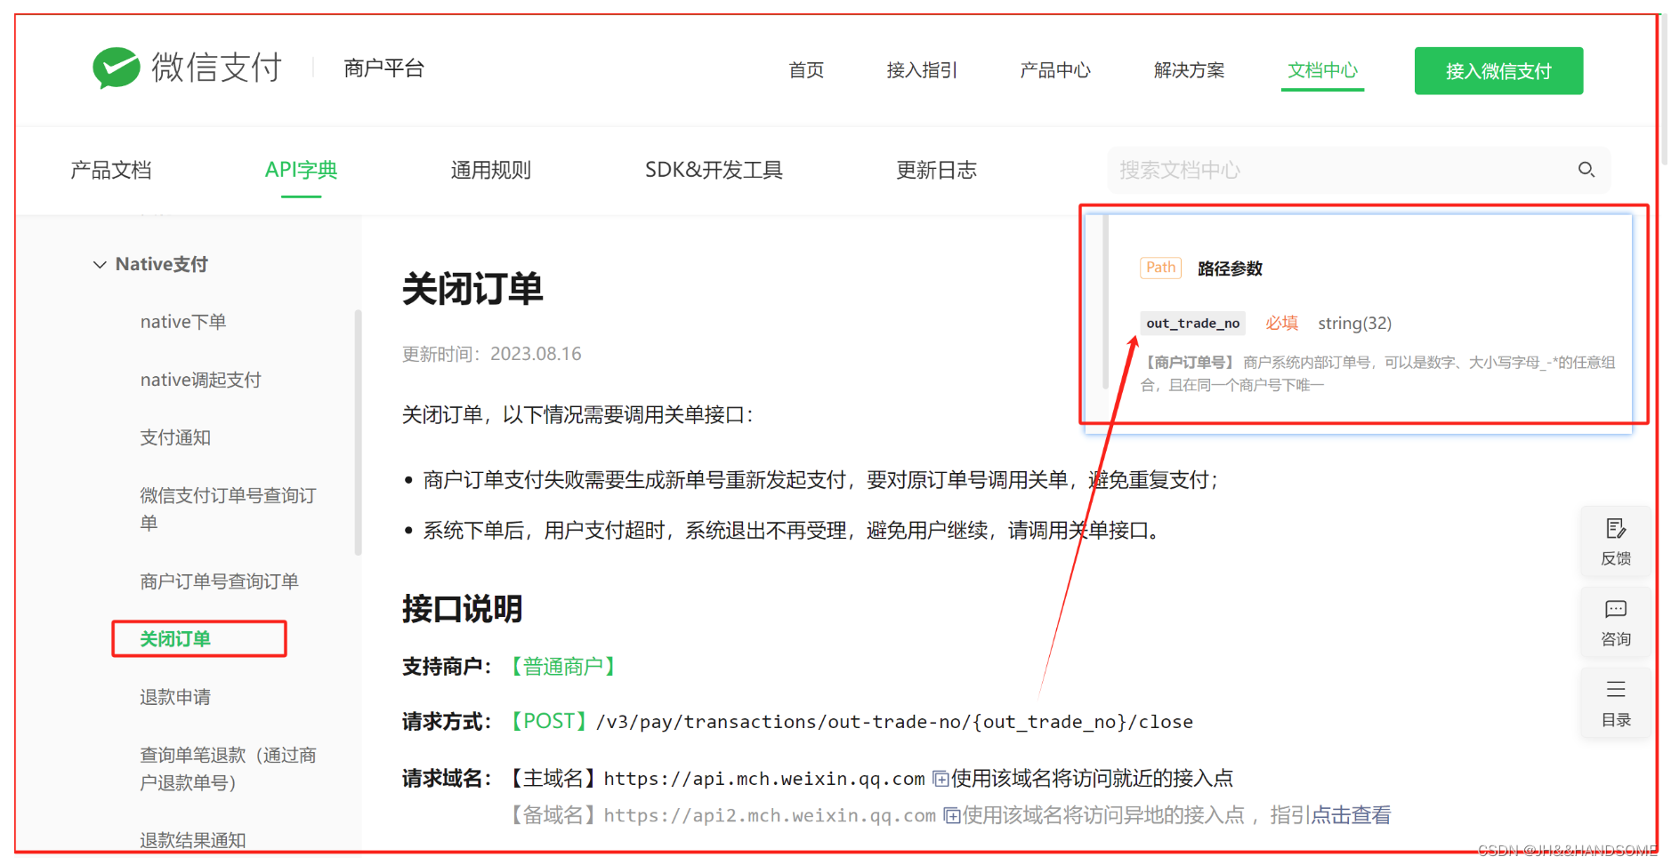Select 文档中心 in top navigation
1671x865 pixels.
coord(1322,70)
